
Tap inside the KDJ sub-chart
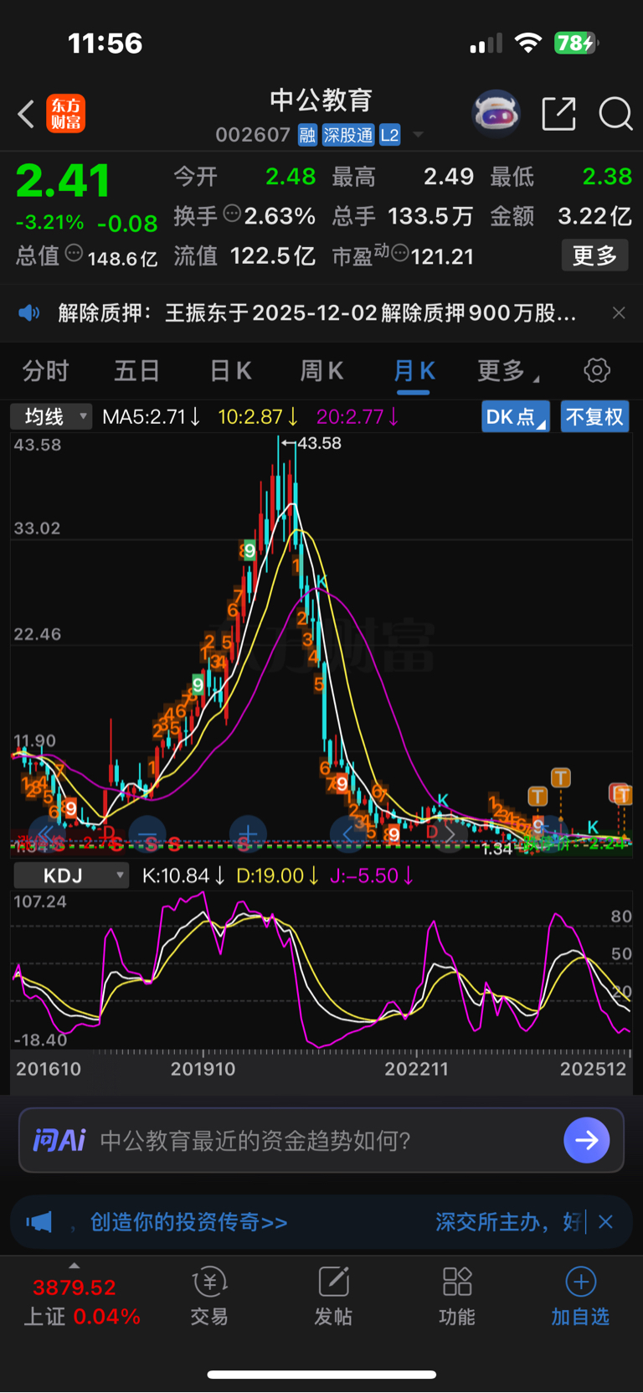tap(321, 970)
